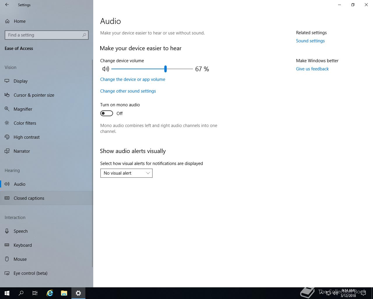Minimize the Settings window

tap(339, 5)
